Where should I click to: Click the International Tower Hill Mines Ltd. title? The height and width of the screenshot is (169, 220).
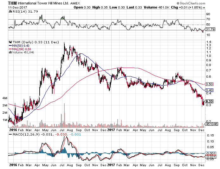click(x=43, y=3)
